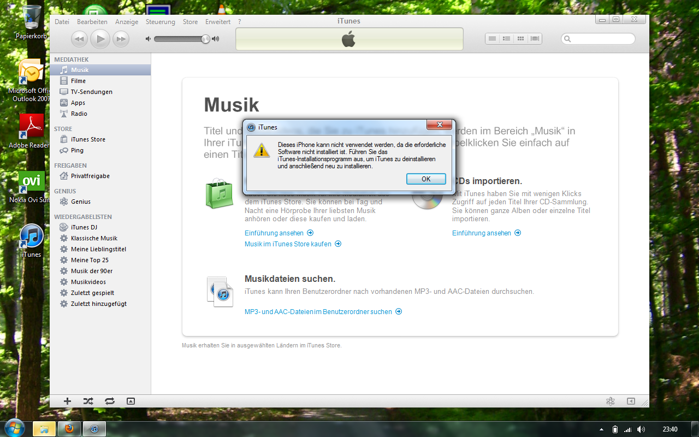Switch to album list view
Image resolution: width=699 pixels, height=437 pixels.
[x=506, y=38]
